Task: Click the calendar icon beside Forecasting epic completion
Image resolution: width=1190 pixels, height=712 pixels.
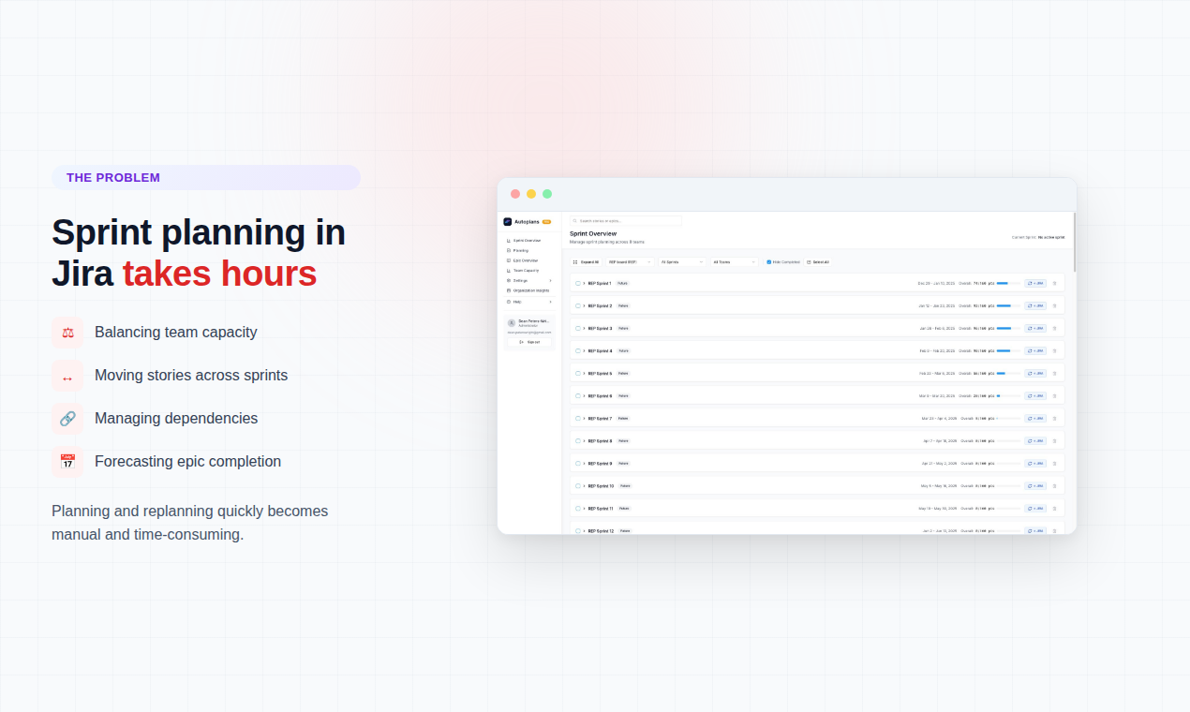Action: point(67,462)
